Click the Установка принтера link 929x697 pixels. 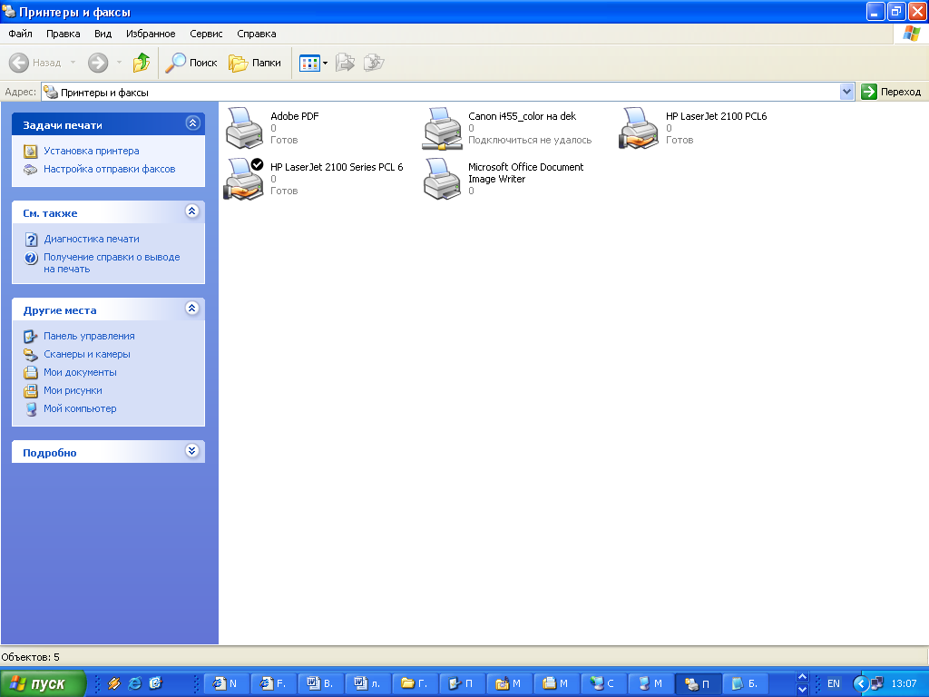[92, 152]
